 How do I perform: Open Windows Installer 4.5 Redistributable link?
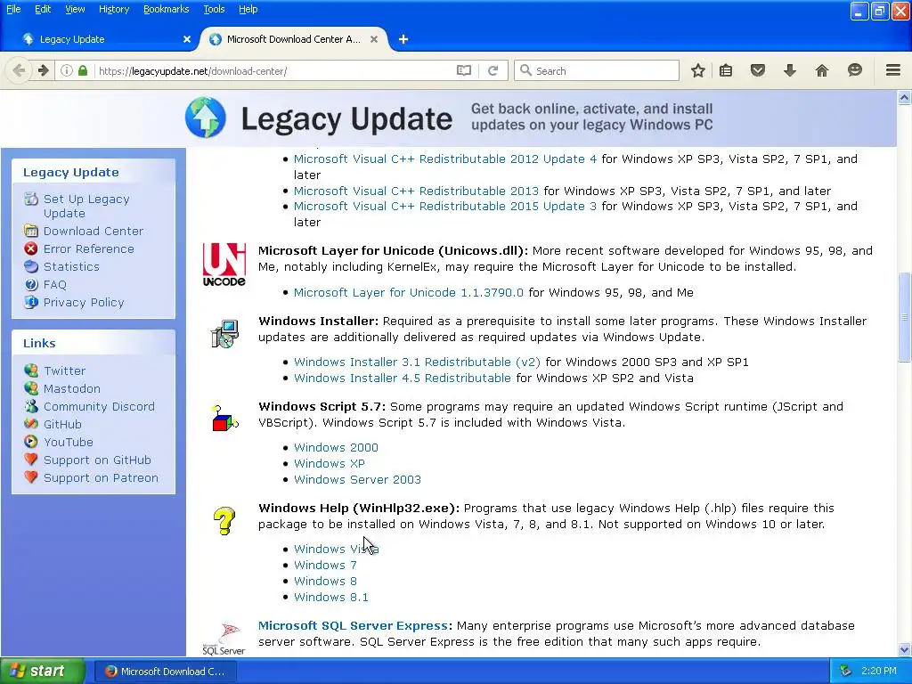[402, 378]
